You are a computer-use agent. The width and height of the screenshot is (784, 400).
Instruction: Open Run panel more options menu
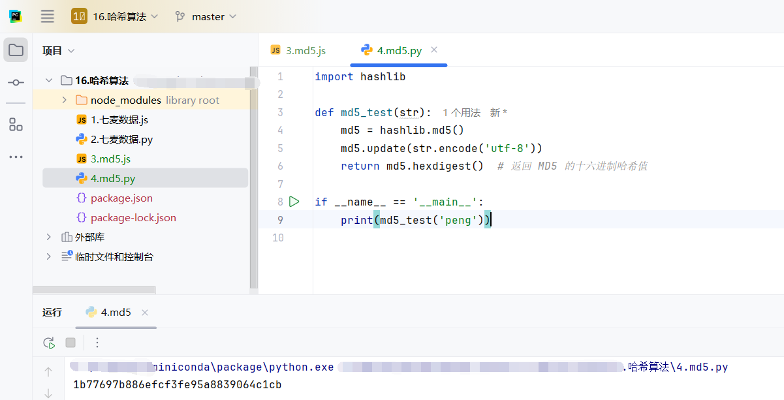click(x=97, y=343)
